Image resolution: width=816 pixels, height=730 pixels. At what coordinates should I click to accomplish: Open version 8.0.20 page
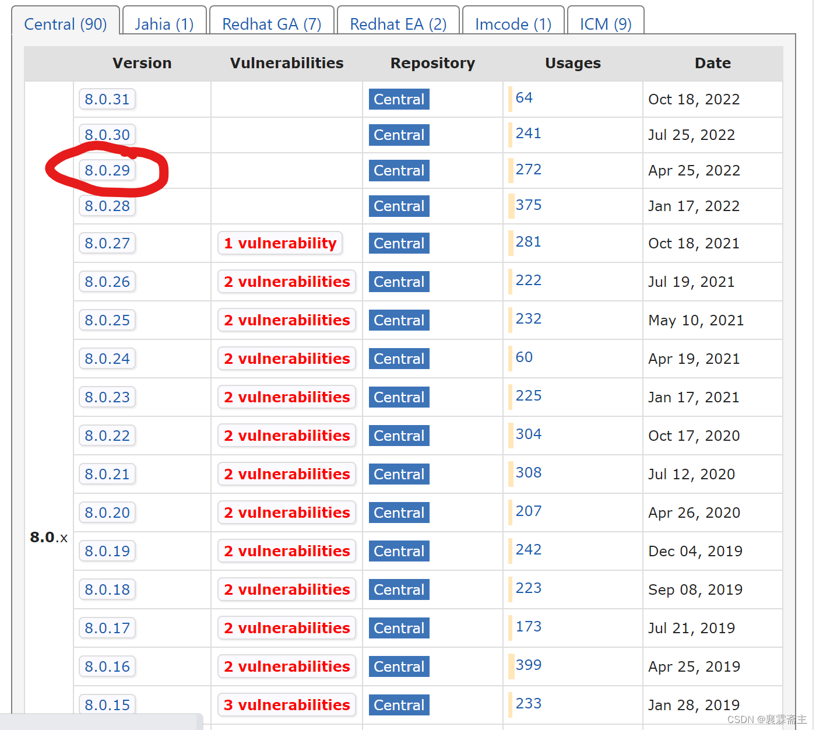click(107, 513)
